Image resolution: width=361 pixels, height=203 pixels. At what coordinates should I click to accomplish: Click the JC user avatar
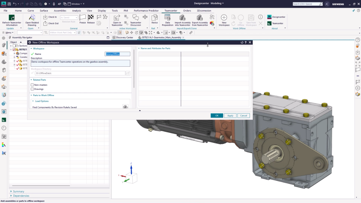(x=327, y=4)
